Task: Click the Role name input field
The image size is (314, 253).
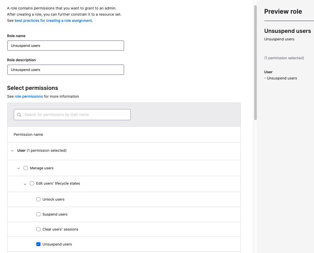Action: pyautogui.click(x=65, y=46)
